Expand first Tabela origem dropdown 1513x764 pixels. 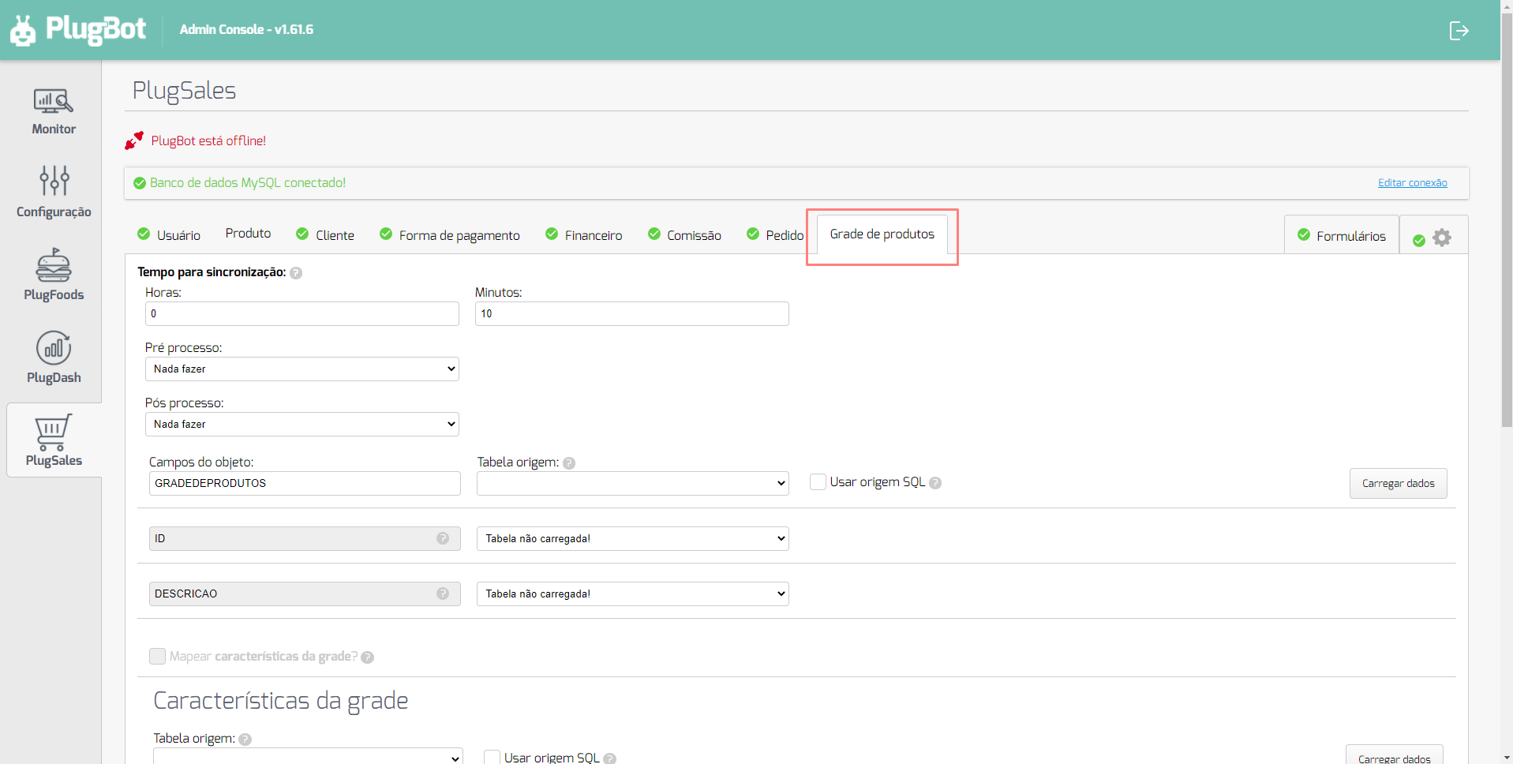[x=633, y=483]
